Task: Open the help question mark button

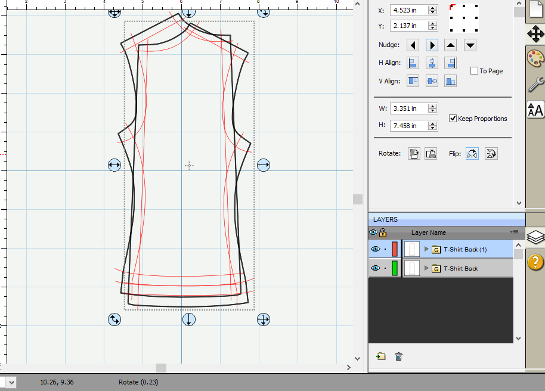Action: click(x=535, y=261)
